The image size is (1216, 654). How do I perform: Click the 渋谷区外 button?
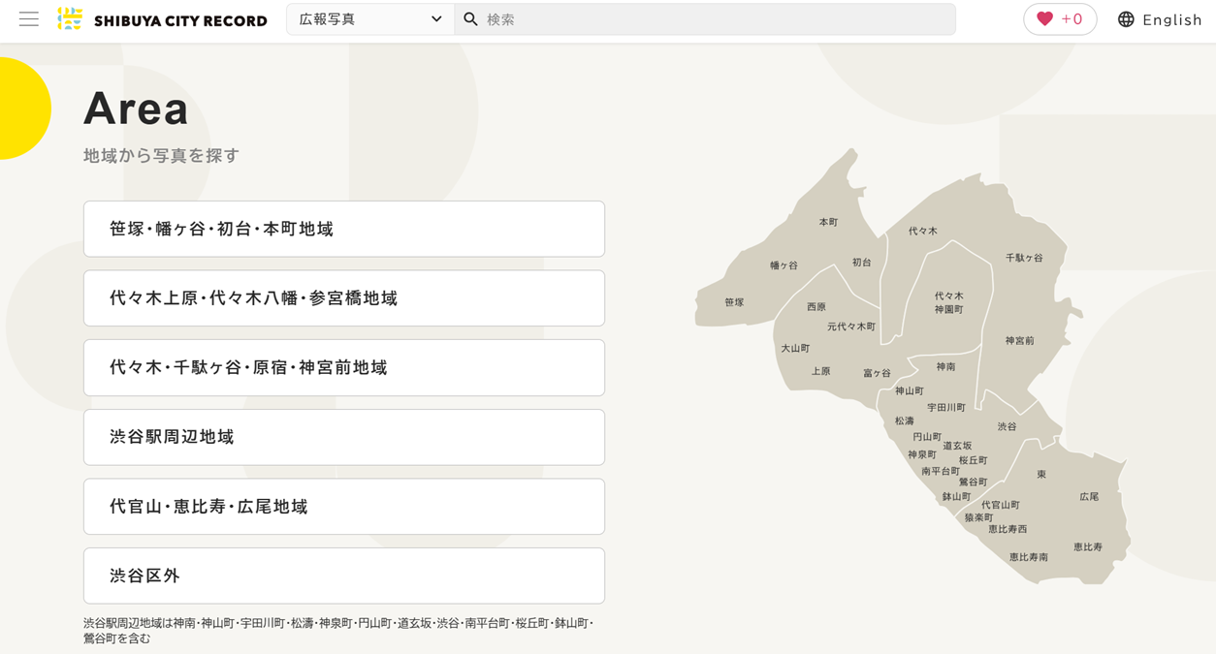(x=344, y=576)
